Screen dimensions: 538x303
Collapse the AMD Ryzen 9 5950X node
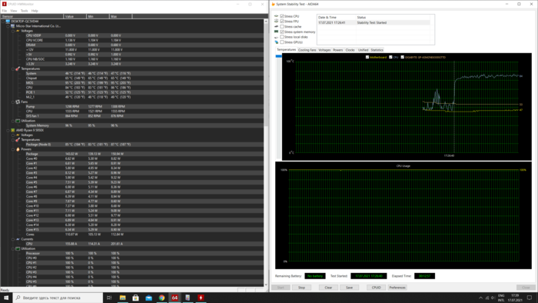coord(8,131)
